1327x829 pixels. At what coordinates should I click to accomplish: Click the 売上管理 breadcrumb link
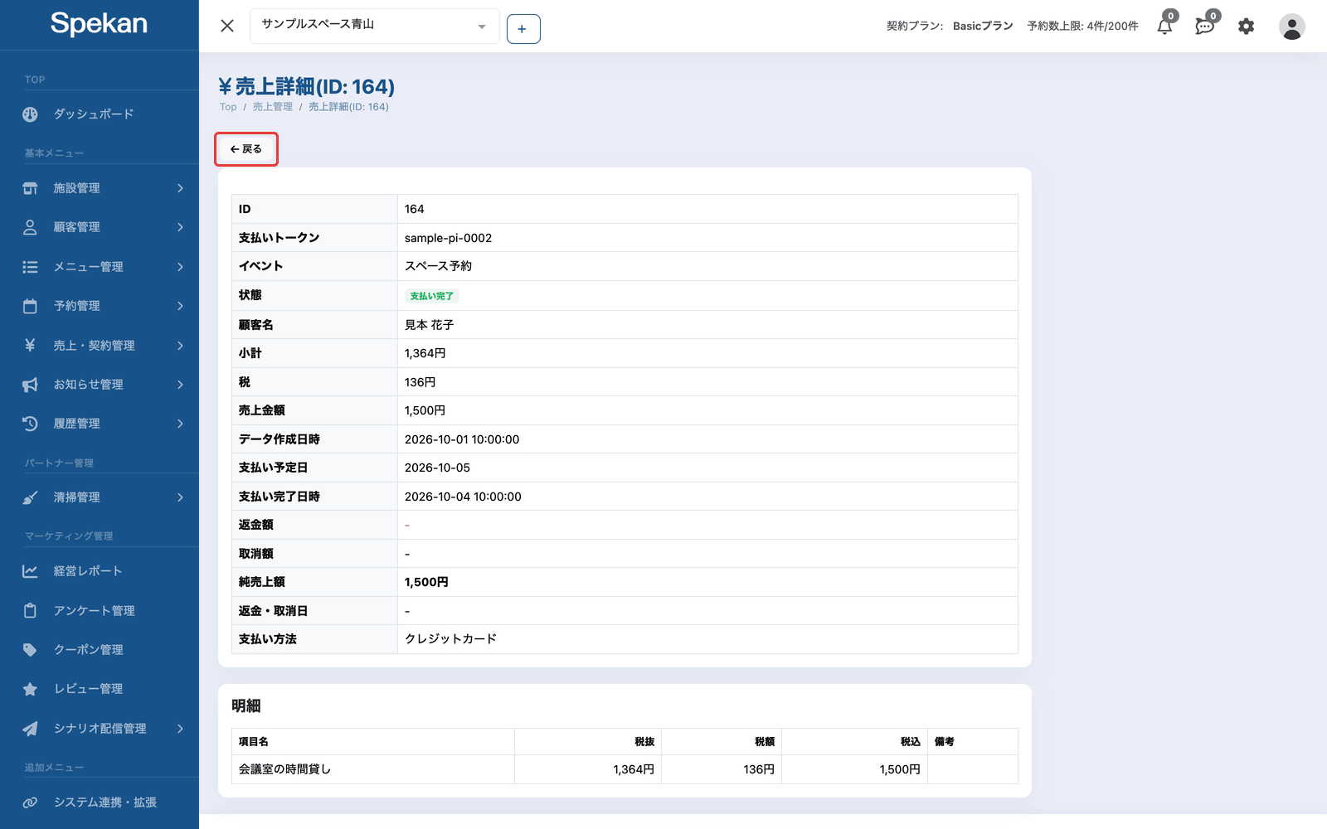pyautogui.click(x=273, y=107)
